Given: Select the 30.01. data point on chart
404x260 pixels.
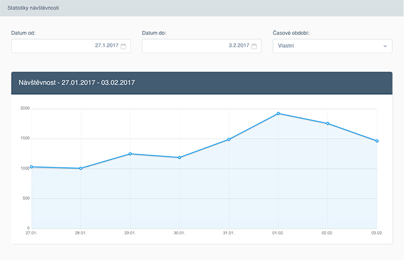Looking at the screenshot, I should click(x=179, y=158).
